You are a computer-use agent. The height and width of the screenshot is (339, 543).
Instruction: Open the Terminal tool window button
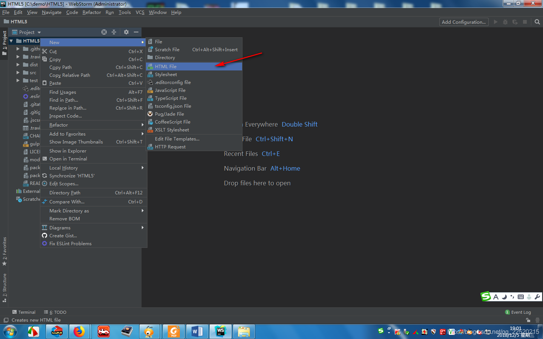(24, 312)
